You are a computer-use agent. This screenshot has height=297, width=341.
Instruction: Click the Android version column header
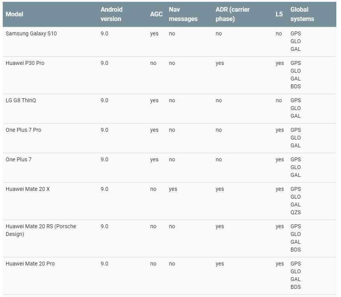pos(111,14)
